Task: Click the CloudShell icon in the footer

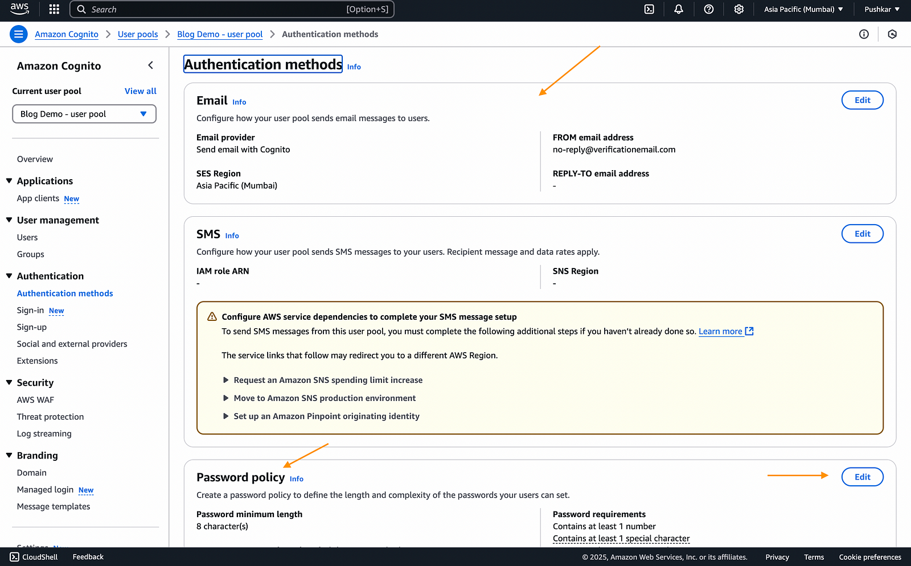Action: click(x=14, y=557)
